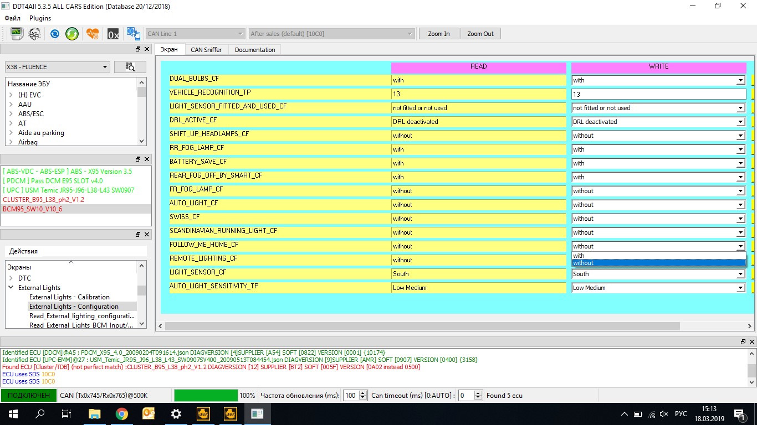
Task: Close the detected ECU list panel
Action: tap(147, 159)
